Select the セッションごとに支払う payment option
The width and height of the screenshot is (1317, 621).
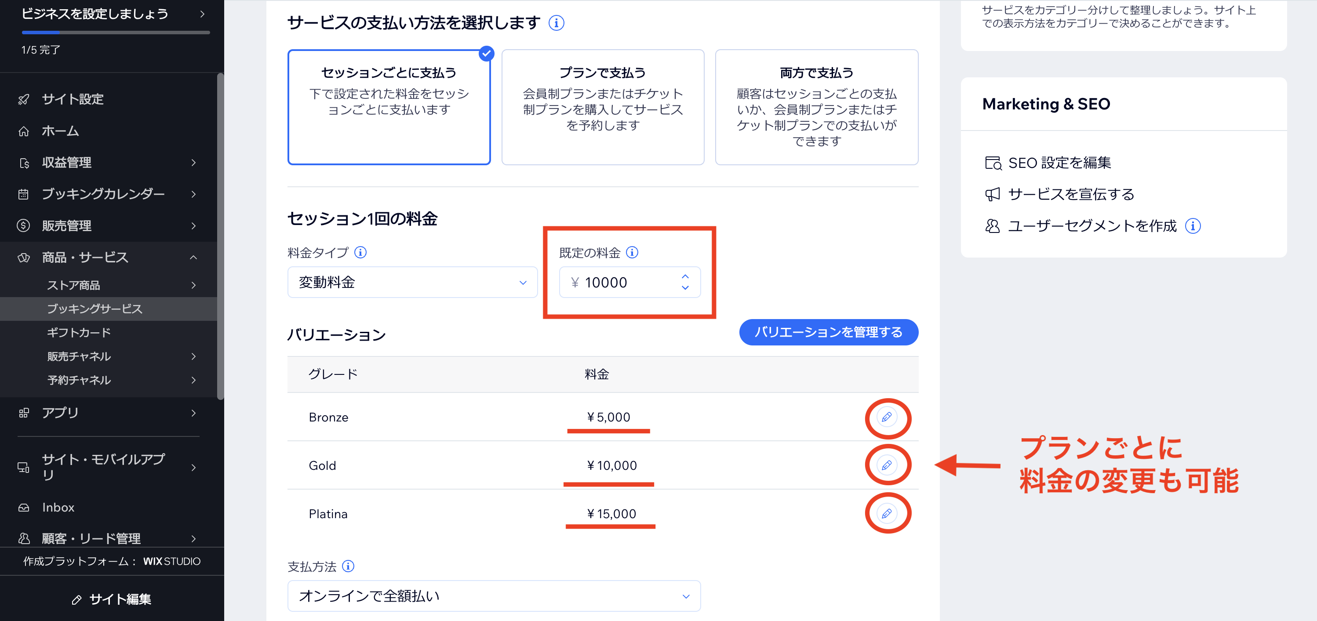click(389, 107)
